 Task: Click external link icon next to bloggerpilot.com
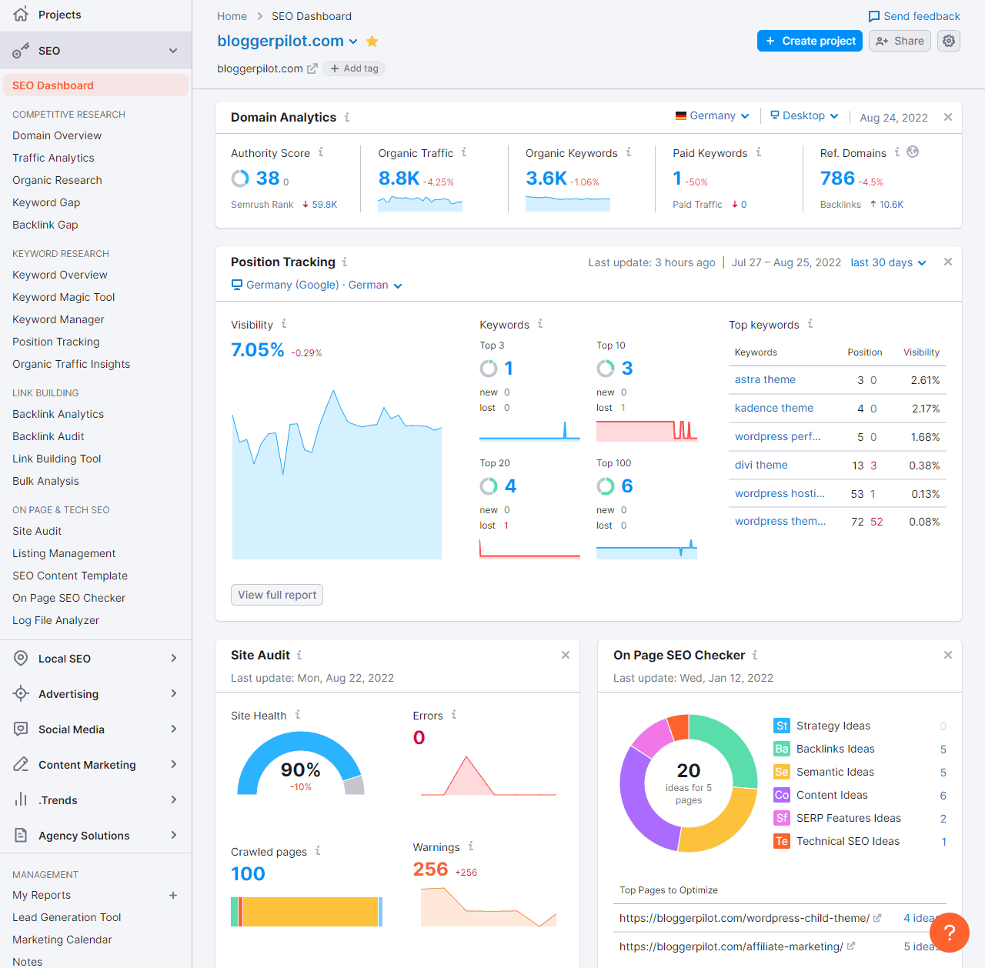point(312,68)
